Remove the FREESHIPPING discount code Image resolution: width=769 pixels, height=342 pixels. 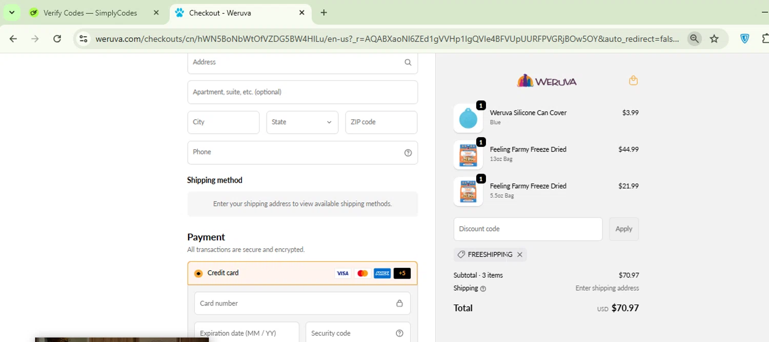(520, 254)
